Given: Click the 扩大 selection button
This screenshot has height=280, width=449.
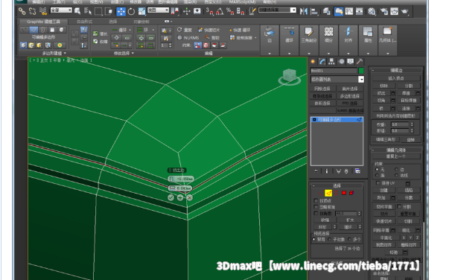Looking at the screenshot, I should pos(350,220).
